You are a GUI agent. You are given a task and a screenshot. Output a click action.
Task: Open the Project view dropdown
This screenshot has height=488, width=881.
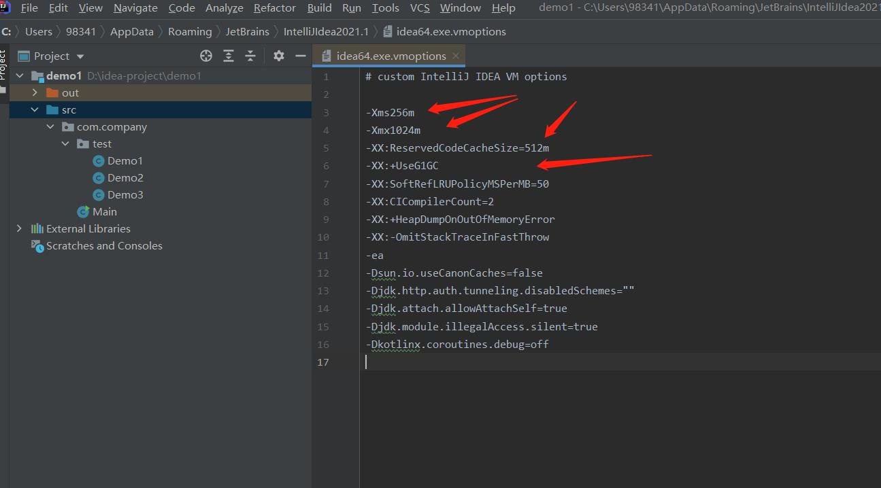click(x=80, y=56)
